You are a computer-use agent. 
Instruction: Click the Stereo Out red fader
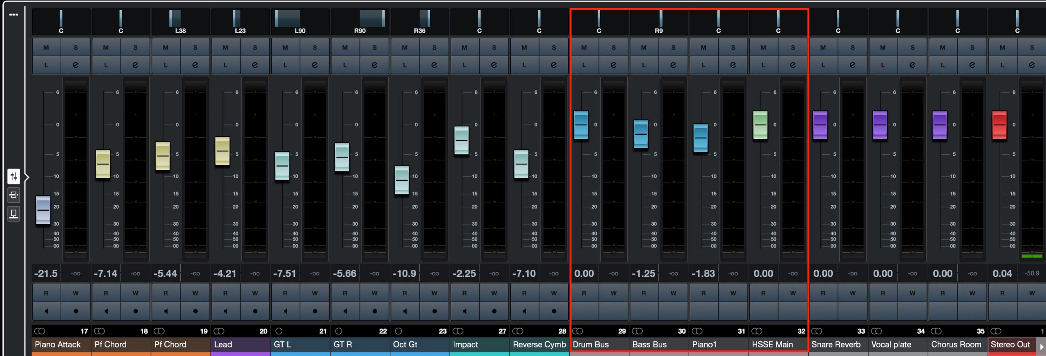pos(999,125)
